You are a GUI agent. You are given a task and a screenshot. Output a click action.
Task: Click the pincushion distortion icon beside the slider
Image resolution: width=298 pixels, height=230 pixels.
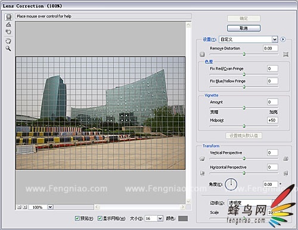[x=285, y=54]
